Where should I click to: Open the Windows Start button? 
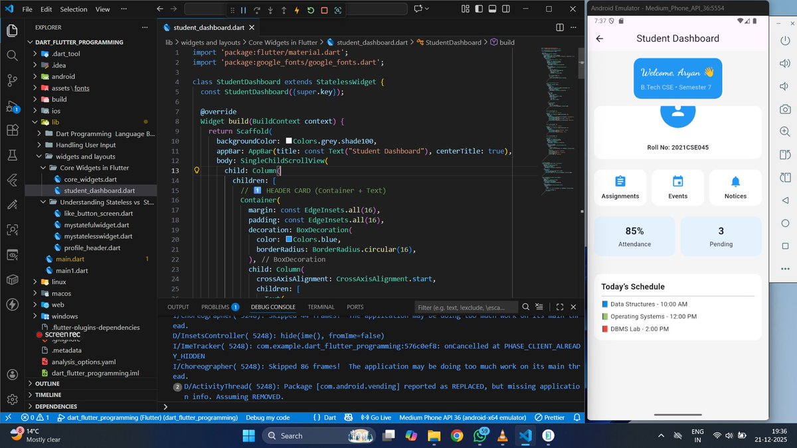click(x=248, y=435)
